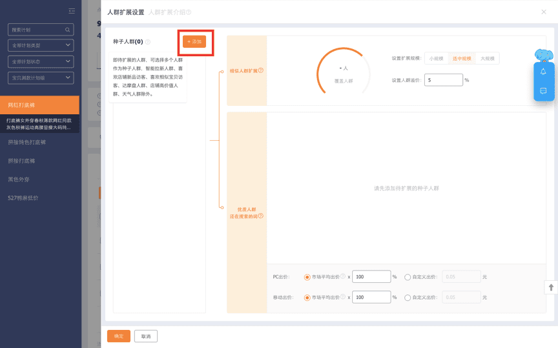Click the PC custom bid 0.05 field

[x=461, y=276]
